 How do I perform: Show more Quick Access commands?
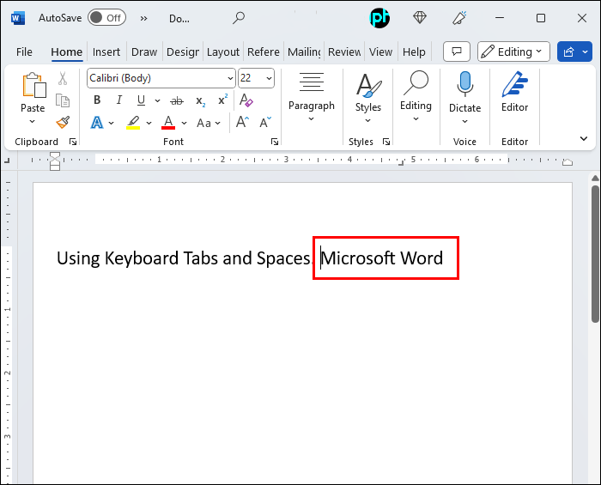(143, 18)
